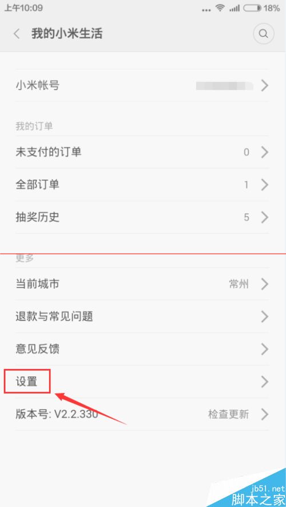Open search via the magnifier icon

pos(264,34)
